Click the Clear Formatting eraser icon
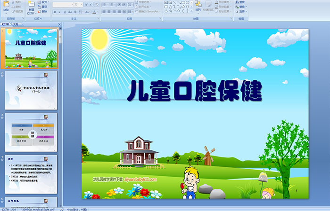 pyautogui.click(x=97, y=4)
